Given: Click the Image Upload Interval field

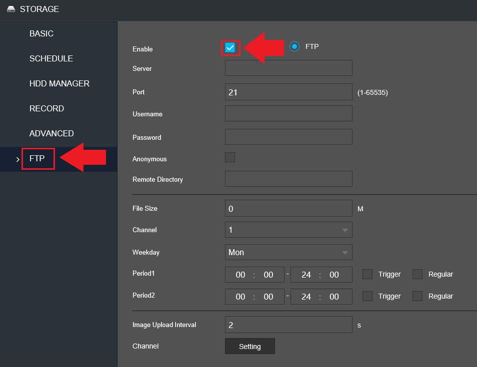Looking at the screenshot, I should 288,325.
